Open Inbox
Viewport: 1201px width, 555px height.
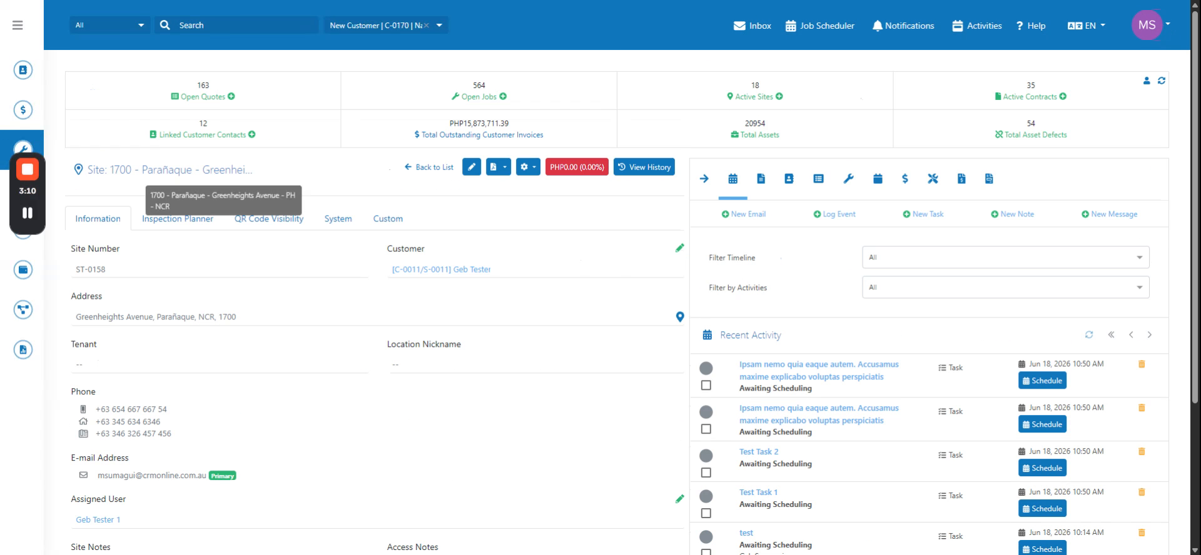click(x=753, y=26)
